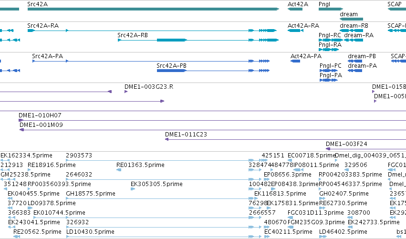This screenshot has width=406, height=239.
Task: Click the feature labeled 366383
Action: point(19,213)
